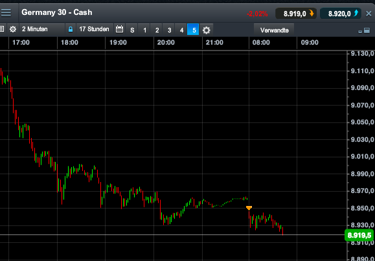
Task: Click the -2,02% change value
Action: [x=257, y=14]
